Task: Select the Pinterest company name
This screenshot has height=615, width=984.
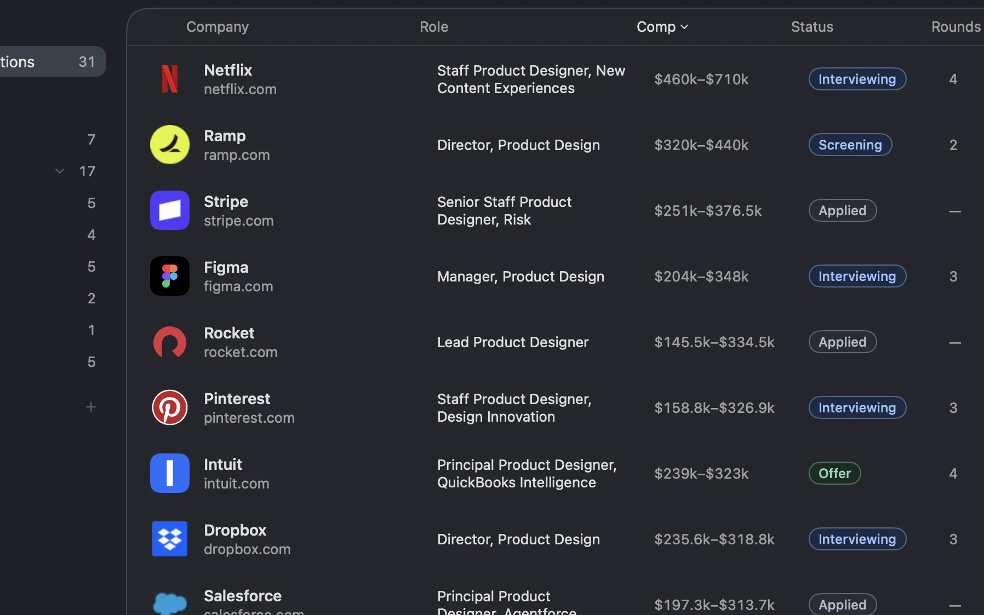Action: coord(237,399)
